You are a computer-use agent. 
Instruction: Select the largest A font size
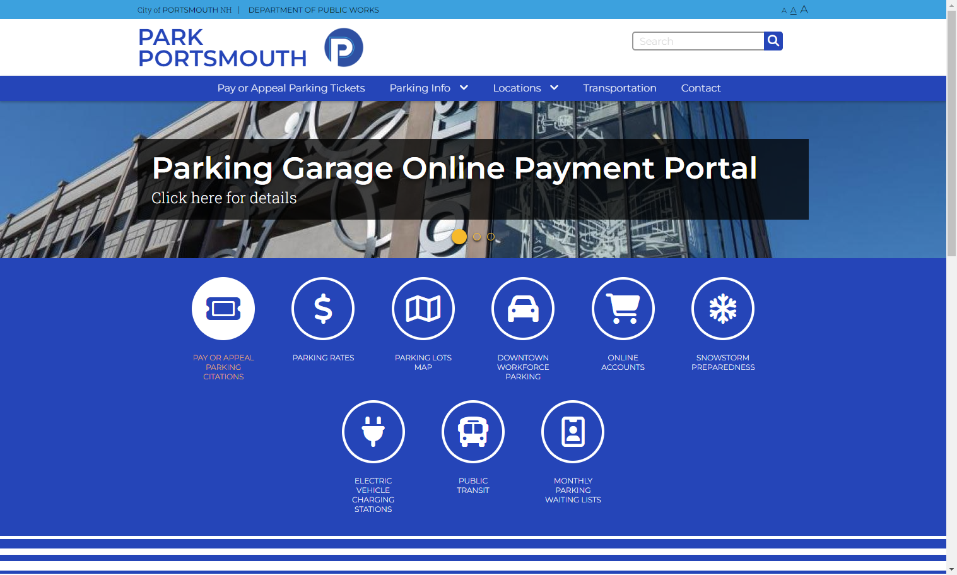[x=804, y=9]
